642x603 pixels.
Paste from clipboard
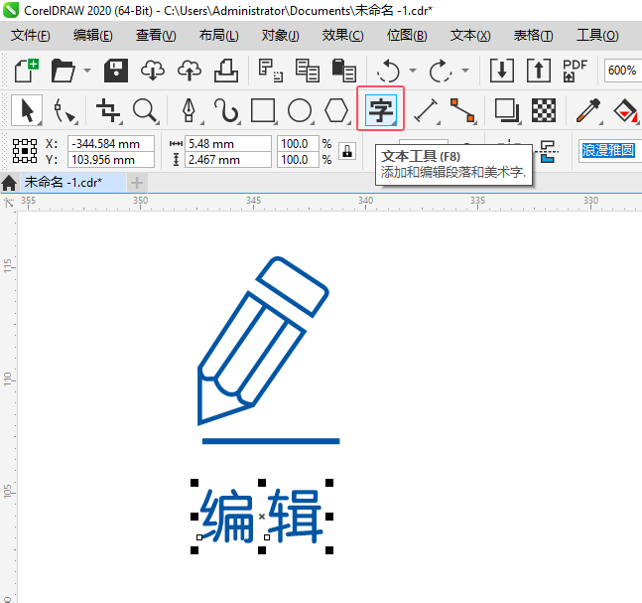tap(343, 71)
